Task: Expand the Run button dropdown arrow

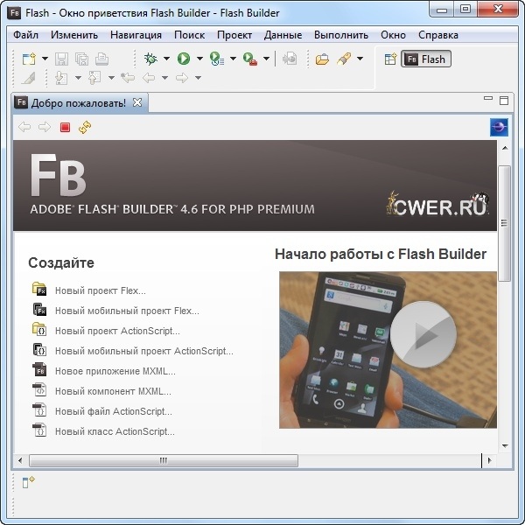Action: coord(199,59)
